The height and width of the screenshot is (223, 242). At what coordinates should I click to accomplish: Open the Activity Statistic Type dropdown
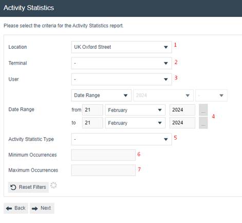point(121,139)
